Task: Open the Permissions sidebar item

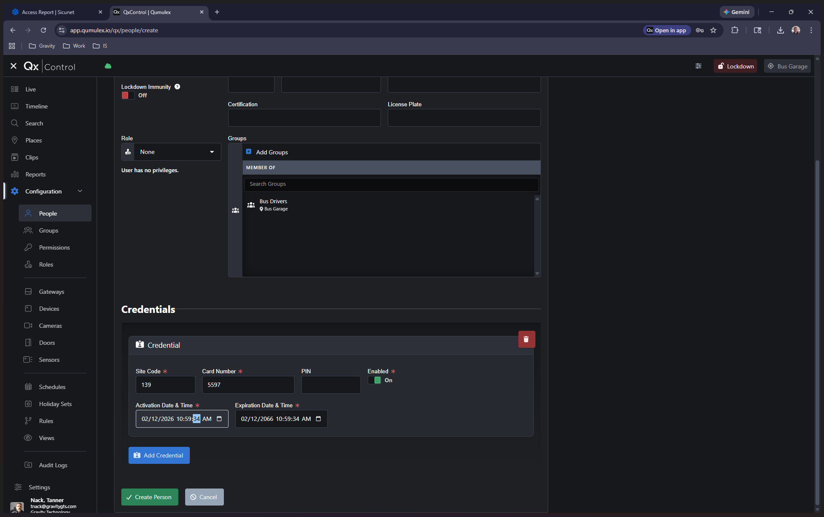Action: 54,247
